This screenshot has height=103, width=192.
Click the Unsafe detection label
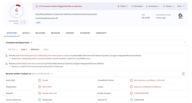(45, 80)
